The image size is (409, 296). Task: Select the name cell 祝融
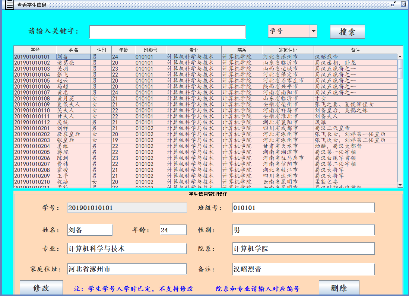point(73,182)
